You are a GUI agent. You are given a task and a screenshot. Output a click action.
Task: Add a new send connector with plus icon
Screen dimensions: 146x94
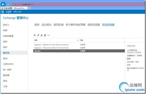coord(35,35)
